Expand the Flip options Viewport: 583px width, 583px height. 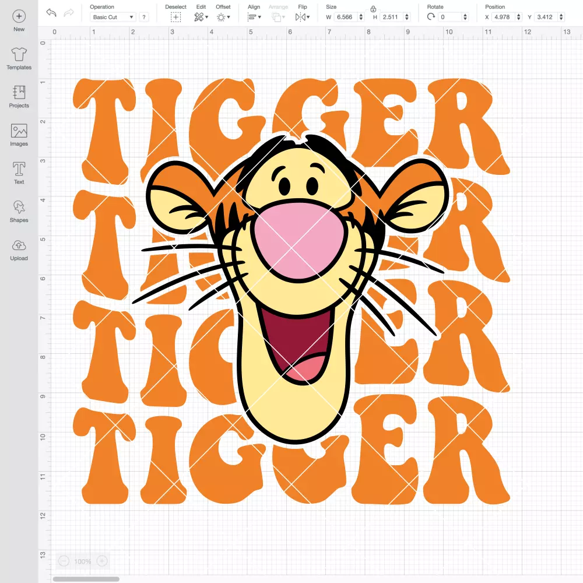pos(302,17)
